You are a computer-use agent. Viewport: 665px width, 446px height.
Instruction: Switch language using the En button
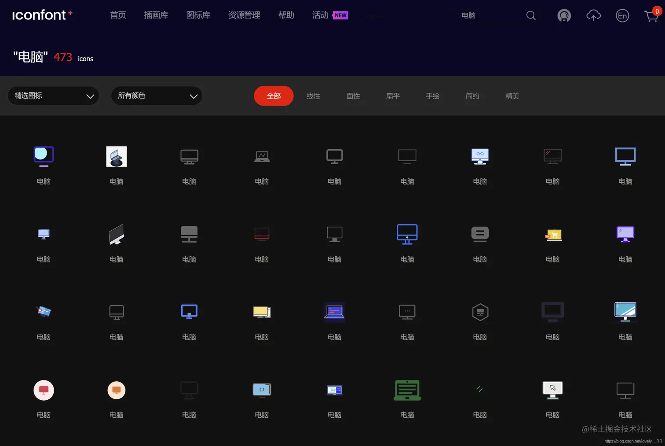pos(622,15)
